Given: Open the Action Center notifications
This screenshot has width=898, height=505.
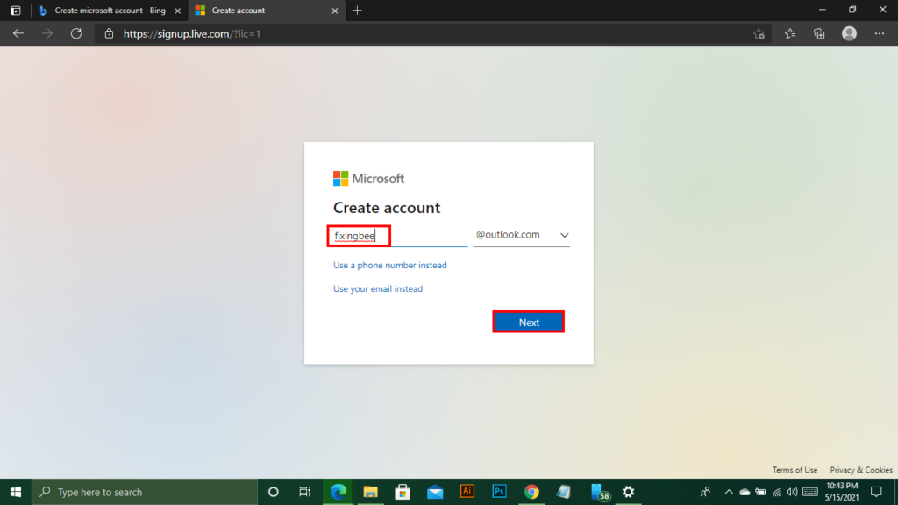Looking at the screenshot, I should point(876,492).
